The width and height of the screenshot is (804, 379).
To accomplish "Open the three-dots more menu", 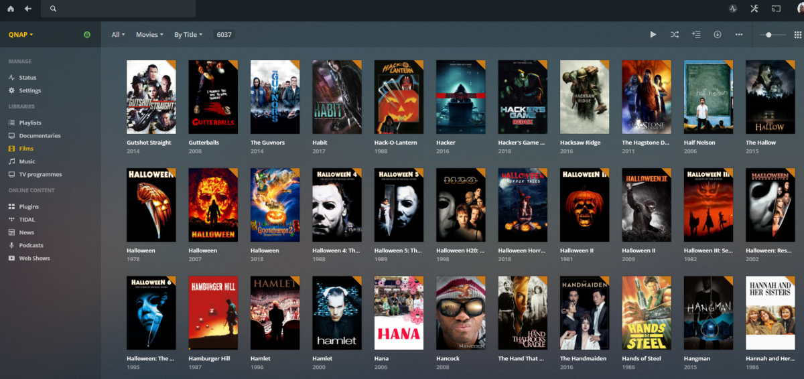I will pos(739,34).
